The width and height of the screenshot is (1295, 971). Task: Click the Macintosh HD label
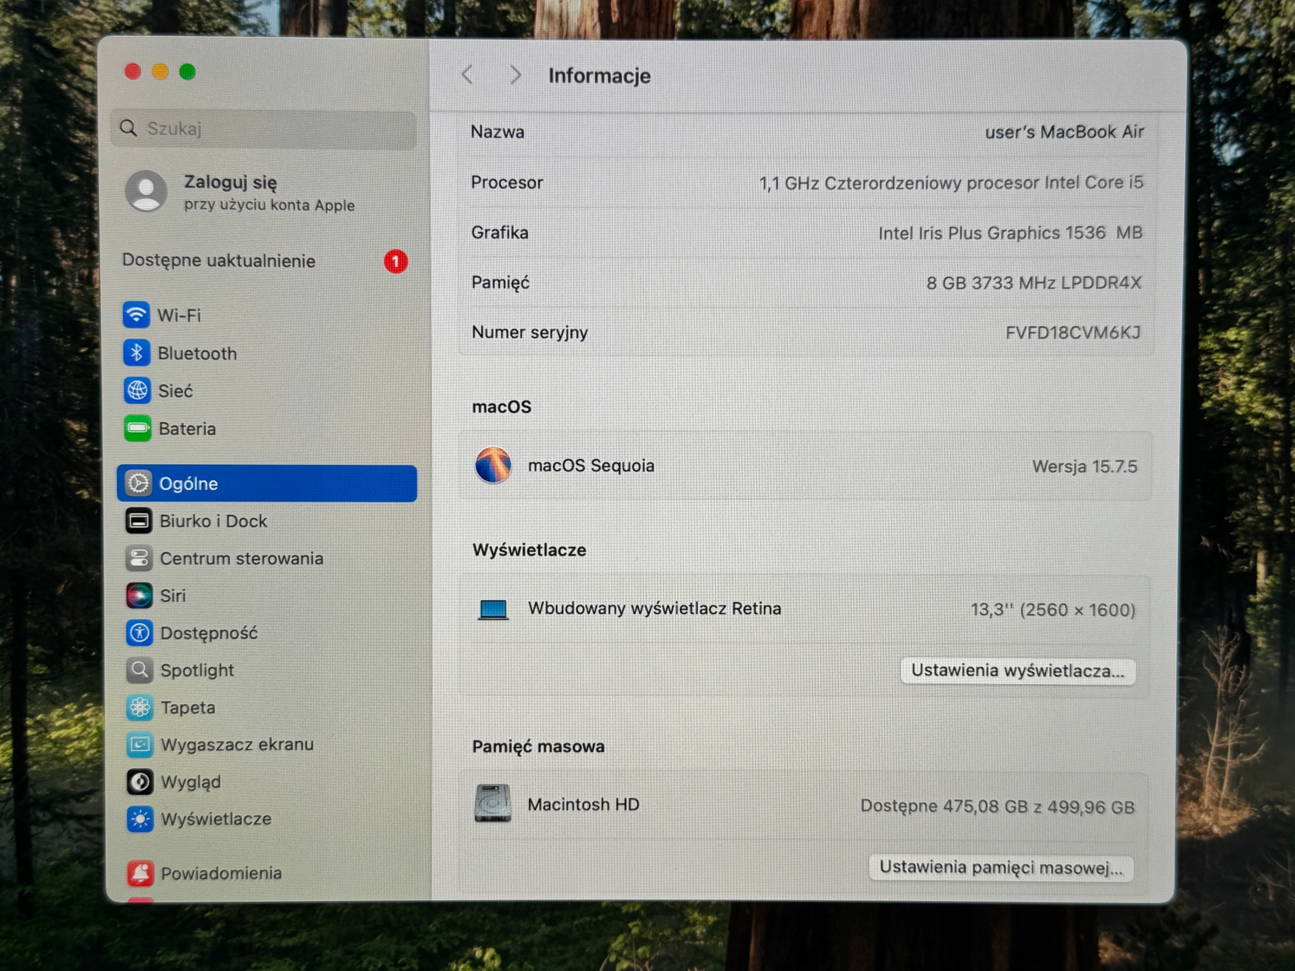[583, 804]
